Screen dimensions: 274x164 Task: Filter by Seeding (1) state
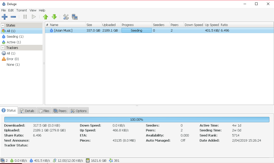click(21, 36)
